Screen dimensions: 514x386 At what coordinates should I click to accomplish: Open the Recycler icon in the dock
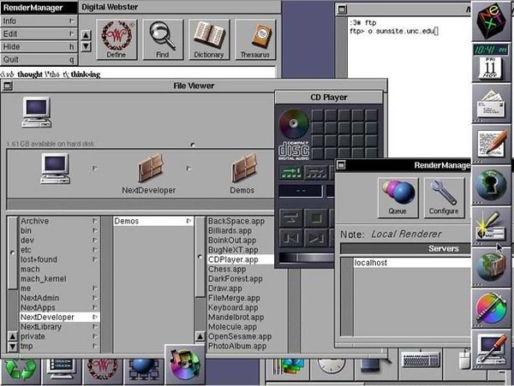click(17, 368)
